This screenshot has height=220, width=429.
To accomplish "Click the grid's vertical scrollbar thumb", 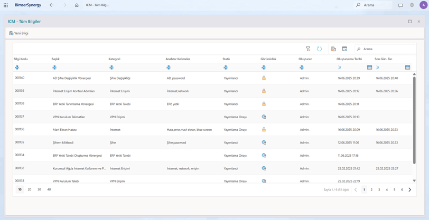I will [x=414, y=120].
